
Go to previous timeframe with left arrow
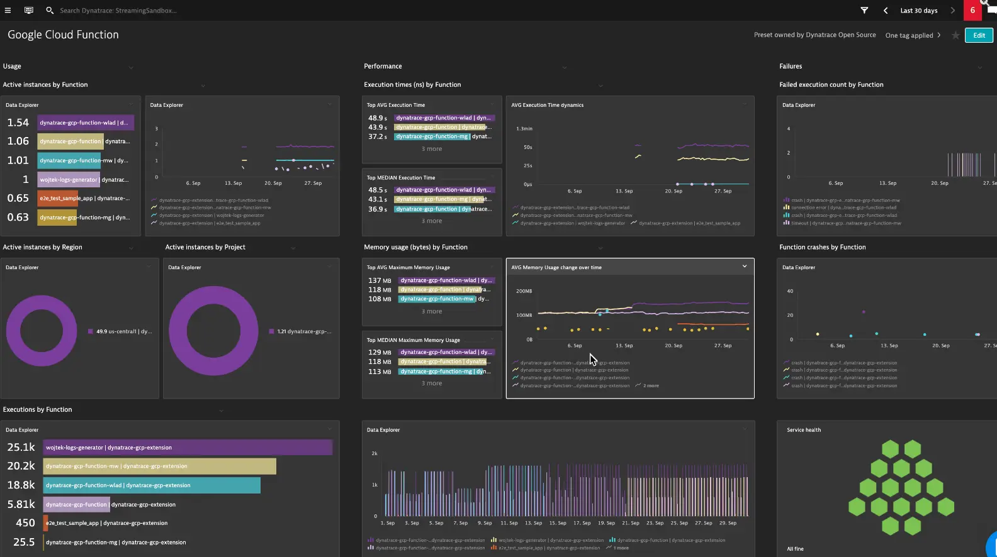886,10
